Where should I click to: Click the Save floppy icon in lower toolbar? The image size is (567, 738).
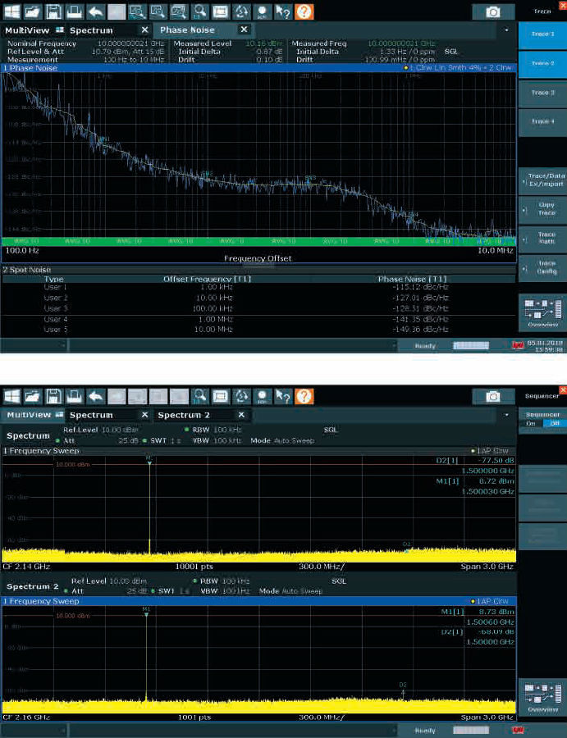coord(53,396)
